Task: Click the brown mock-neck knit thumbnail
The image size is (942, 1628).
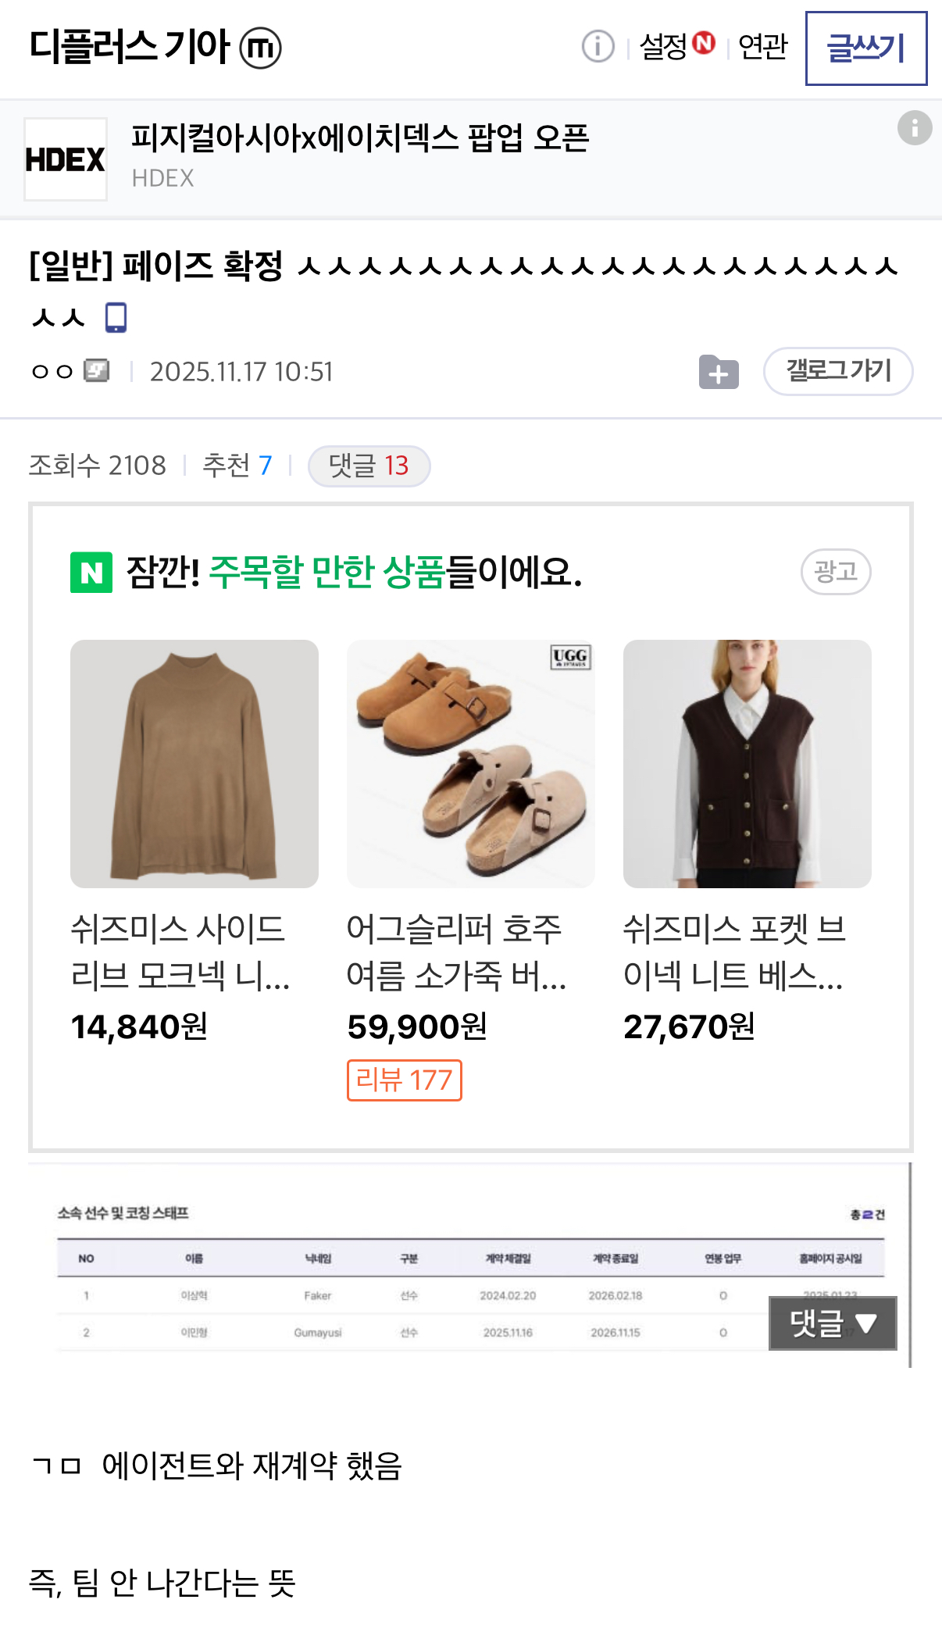Action: 194,763
